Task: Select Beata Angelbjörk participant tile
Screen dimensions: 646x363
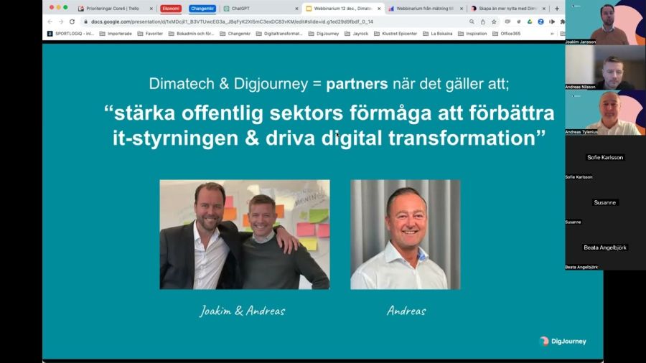Action: [605, 247]
